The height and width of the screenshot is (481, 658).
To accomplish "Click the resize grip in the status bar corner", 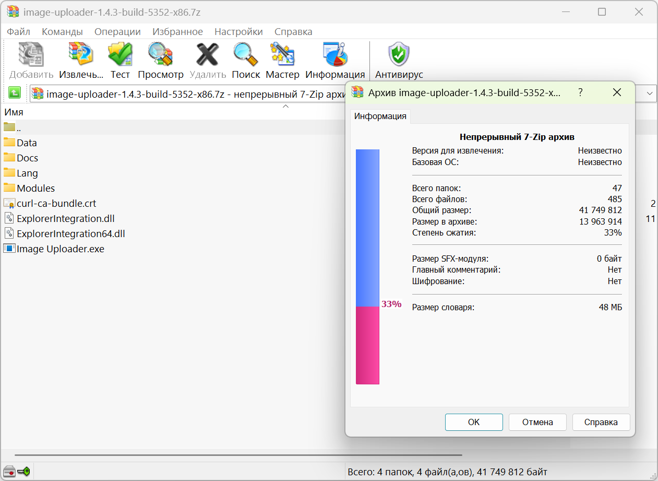I will [652, 475].
